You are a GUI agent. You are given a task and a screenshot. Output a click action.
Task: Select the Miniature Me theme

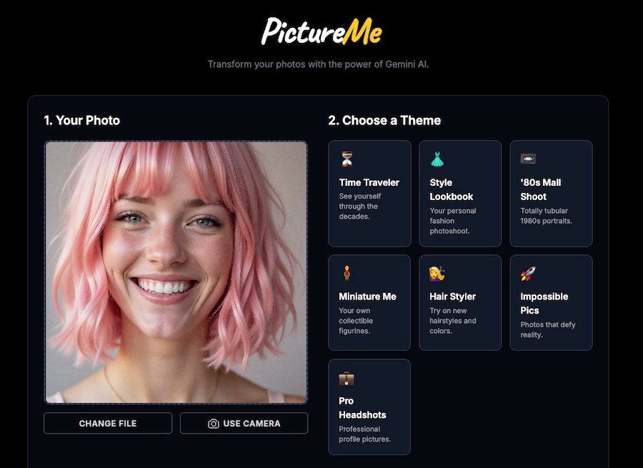369,302
